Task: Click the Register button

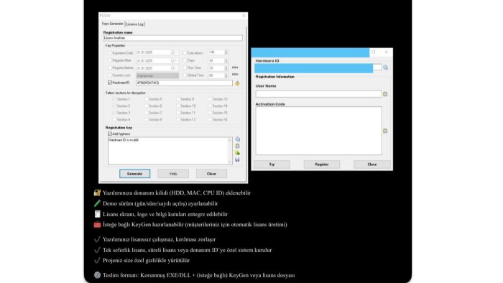Action: click(x=322, y=164)
